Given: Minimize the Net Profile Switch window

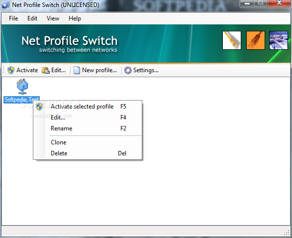Looking at the screenshot, I should 247,3.
